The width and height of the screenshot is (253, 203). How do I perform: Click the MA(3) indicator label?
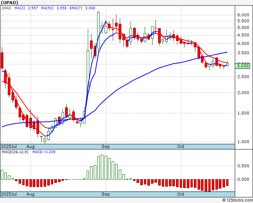(x=20, y=8)
